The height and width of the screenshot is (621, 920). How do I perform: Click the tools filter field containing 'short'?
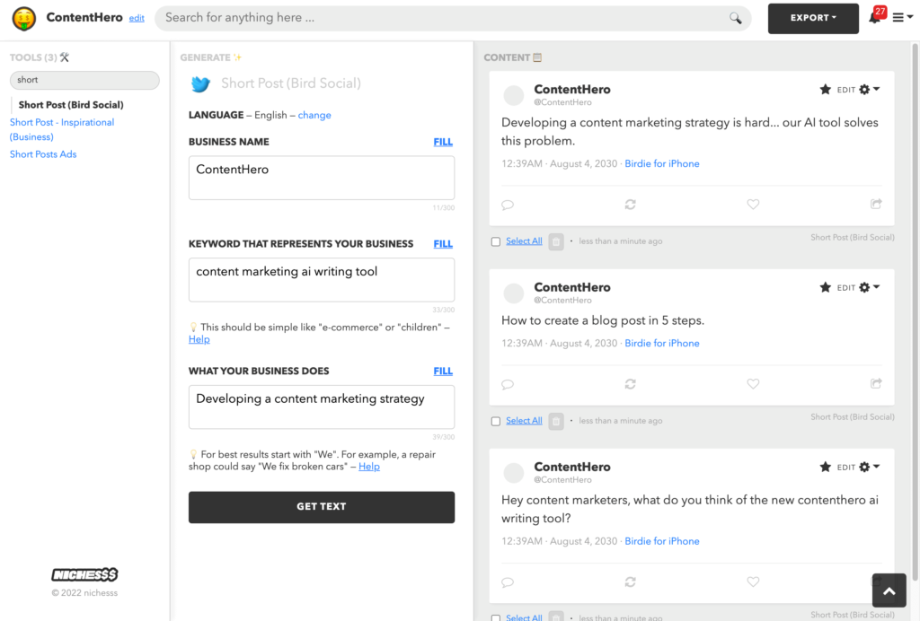(x=84, y=80)
